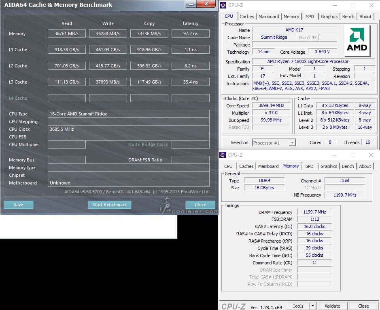The height and width of the screenshot is (310, 380).
Task: Click NB Frequency value '1199.7 MHz'
Action: [x=345, y=195]
